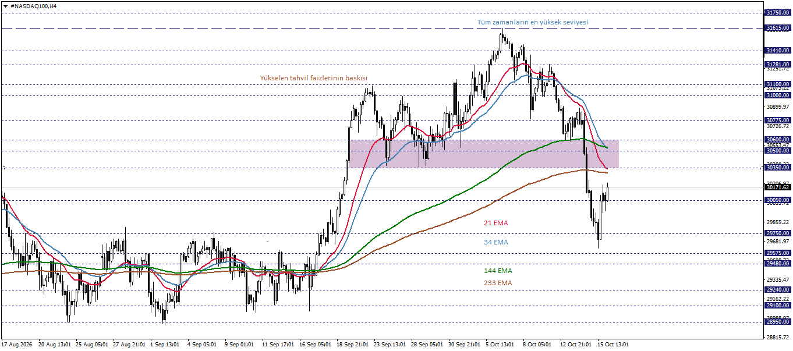793x351 pixels.
Task: Click the 29681.97 price scale value
Action: tap(778, 242)
